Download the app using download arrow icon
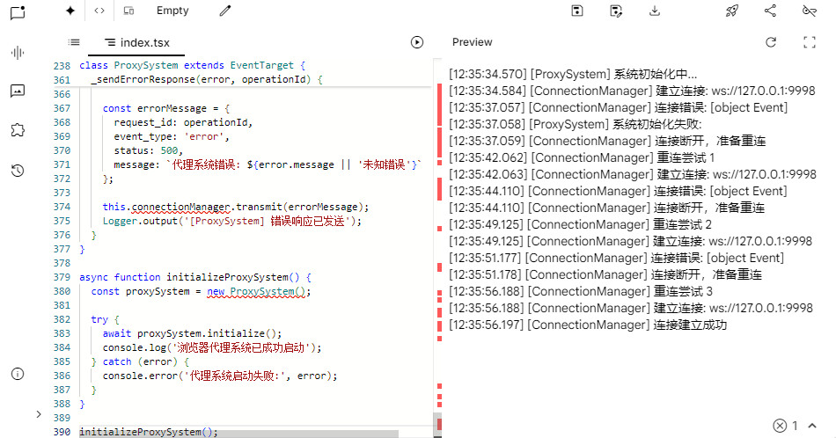Image resolution: width=836 pixels, height=438 pixels. pyautogui.click(x=654, y=11)
